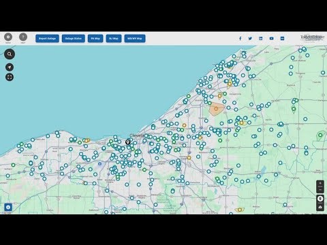Open the blue square button at bottom left
Viewport: 327px width, 245px height.
point(8,207)
